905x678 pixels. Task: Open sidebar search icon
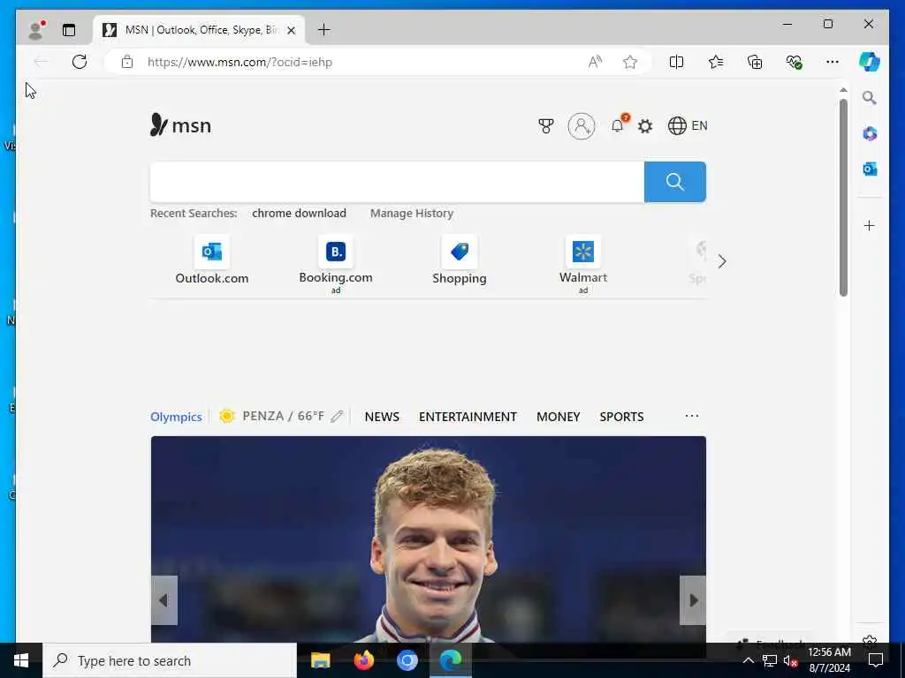tap(870, 97)
